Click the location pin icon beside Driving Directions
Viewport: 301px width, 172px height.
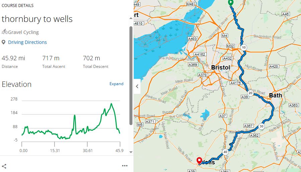[4, 42]
